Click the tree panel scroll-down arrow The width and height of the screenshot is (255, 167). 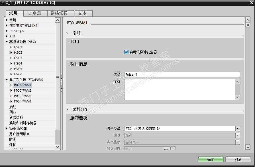click(57, 146)
